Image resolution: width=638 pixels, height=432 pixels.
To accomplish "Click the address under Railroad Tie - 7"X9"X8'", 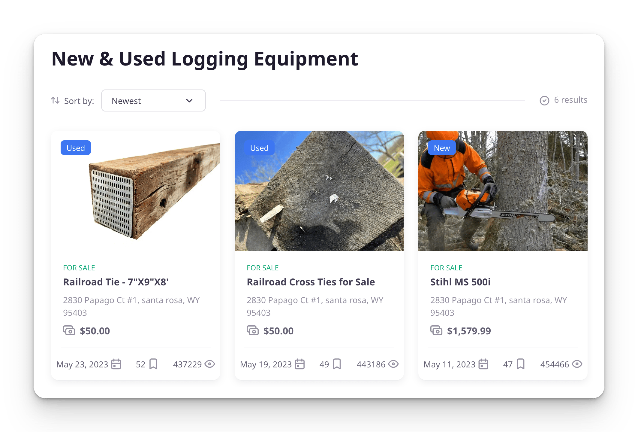I will [x=131, y=306].
